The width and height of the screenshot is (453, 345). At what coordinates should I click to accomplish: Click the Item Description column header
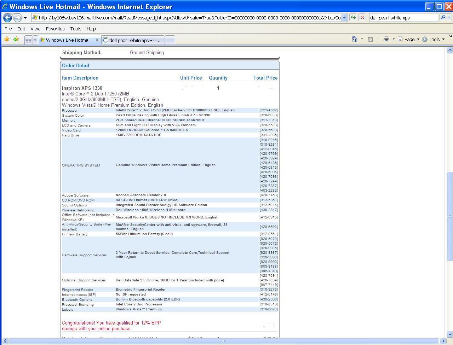80,78
